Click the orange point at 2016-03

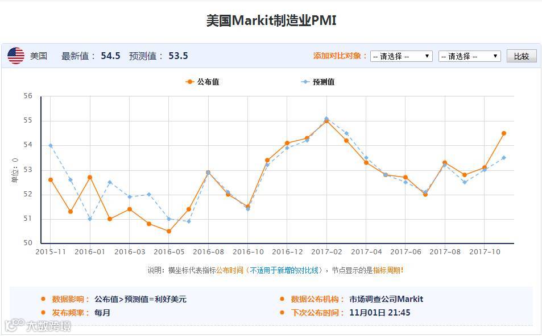(129, 209)
